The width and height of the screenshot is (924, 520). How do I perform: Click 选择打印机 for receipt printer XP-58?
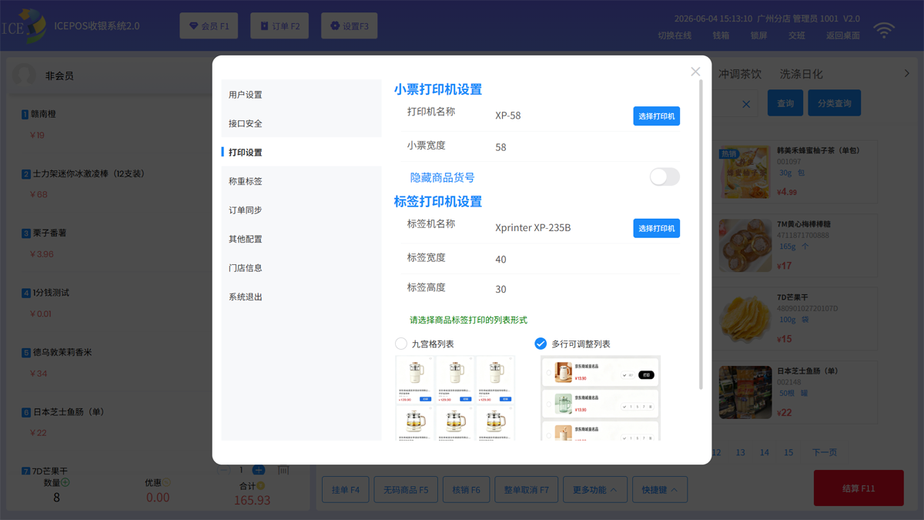(x=657, y=116)
